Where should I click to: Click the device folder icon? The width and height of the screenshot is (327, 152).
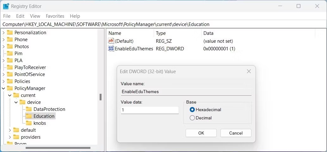(x=22, y=102)
